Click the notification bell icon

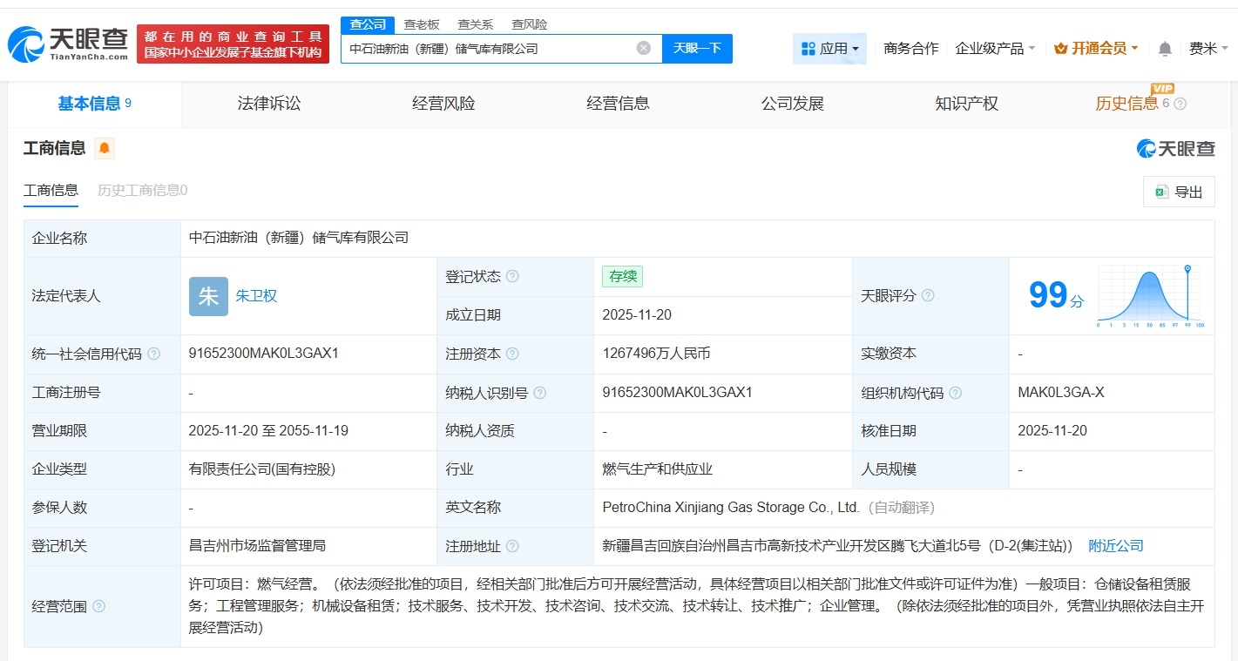(1164, 49)
